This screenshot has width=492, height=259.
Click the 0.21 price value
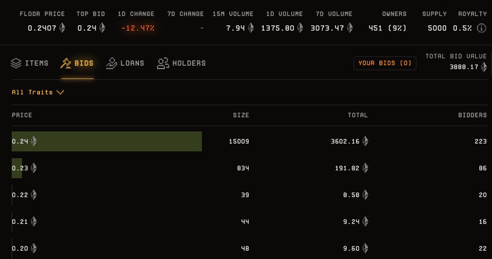[20, 222]
